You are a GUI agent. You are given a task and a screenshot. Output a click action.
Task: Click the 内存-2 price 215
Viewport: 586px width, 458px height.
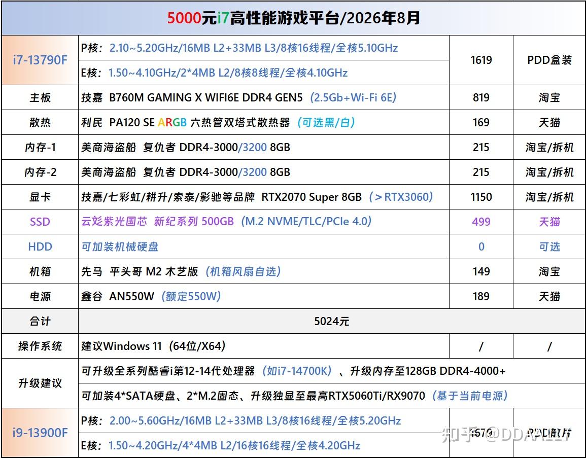click(481, 172)
